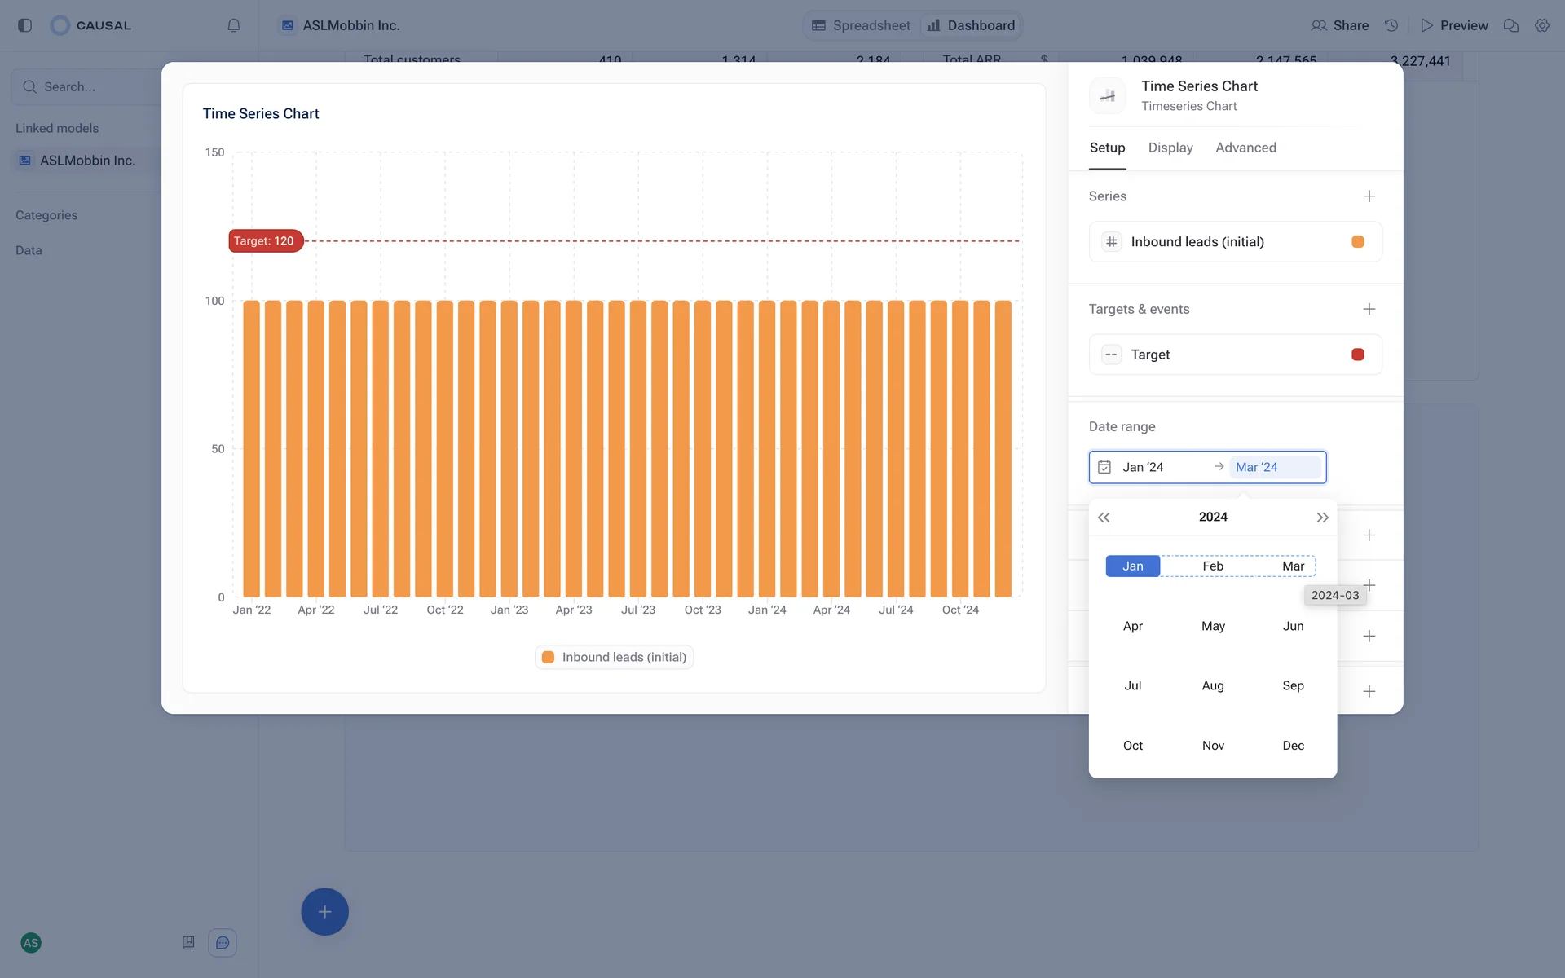Click the Share button
Viewport: 1565px width, 978px height.
tap(1339, 25)
